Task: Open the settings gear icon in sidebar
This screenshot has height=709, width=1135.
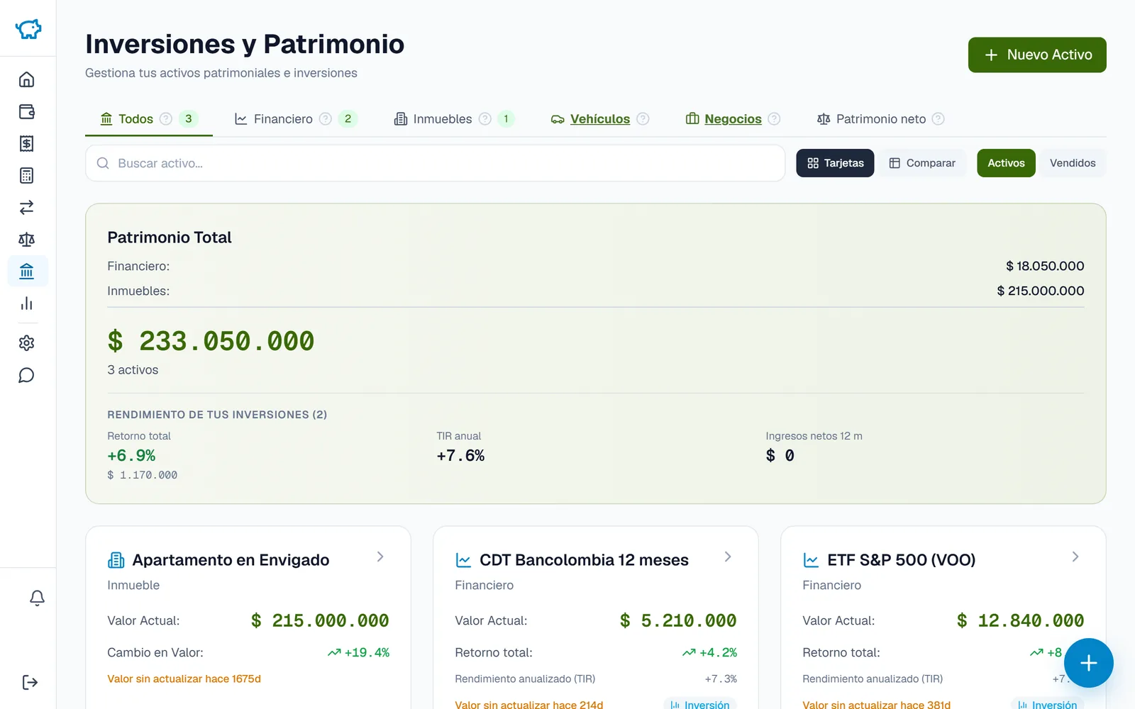Action: click(x=27, y=343)
